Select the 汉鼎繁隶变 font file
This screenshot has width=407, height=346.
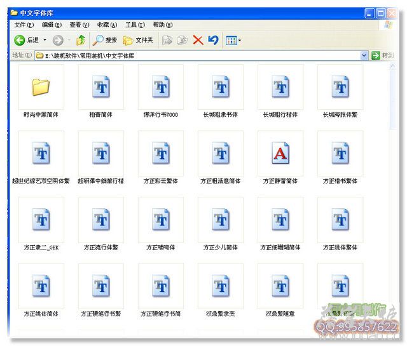[x=221, y=291]
